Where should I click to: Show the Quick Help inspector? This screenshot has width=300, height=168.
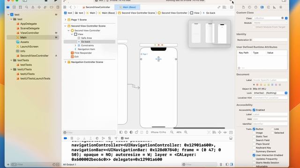tap(256, 7)
